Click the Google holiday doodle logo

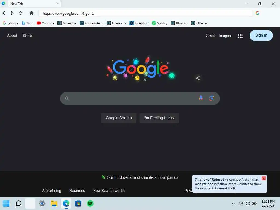pos(141,69)
